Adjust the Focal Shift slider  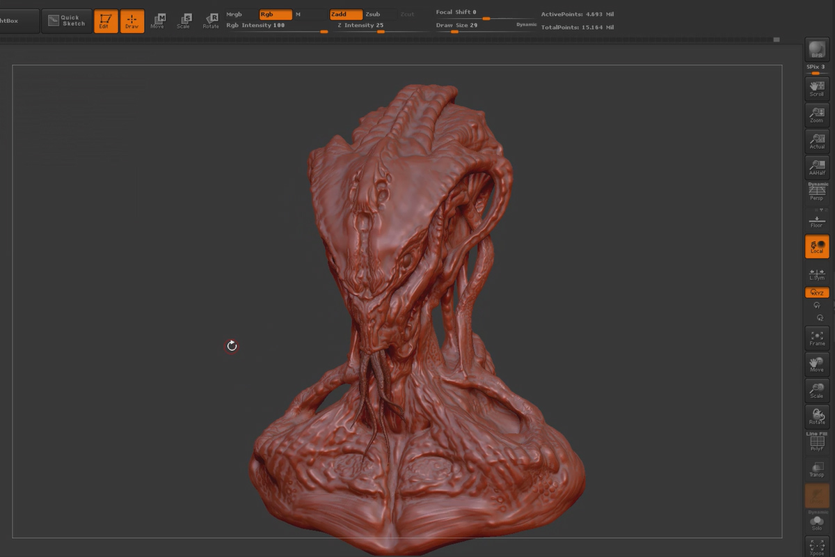point(486,15)
